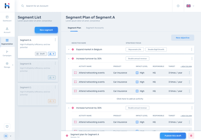Click the app logo in the top-left corner
Image resolution: width=201 pixels, height=140 pixels.
pyautogui.click(x=7, y=6)
